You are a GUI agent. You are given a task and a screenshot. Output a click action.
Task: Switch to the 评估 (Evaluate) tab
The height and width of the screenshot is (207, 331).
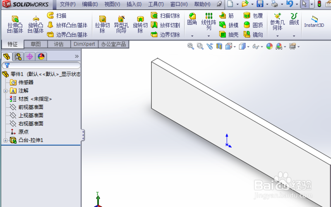pyautogui.click(x=59, y=44)
